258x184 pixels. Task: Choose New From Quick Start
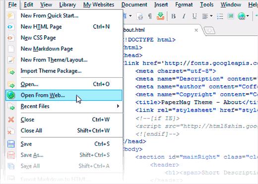[x=64, y=16]
